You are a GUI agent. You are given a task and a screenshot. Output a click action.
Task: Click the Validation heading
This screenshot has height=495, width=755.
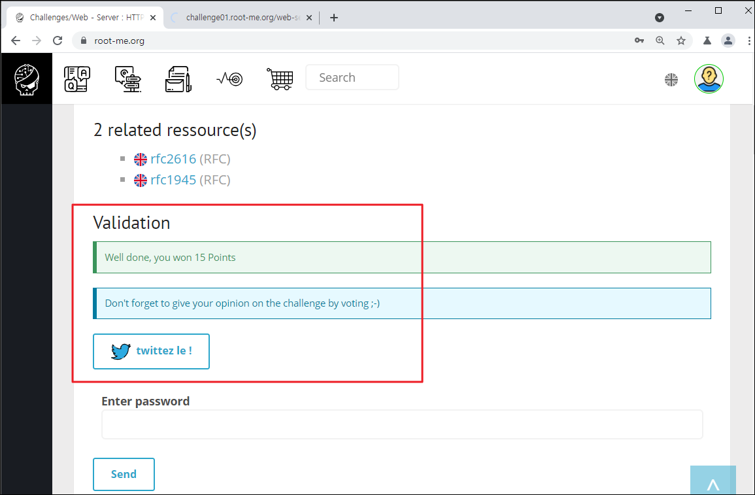pyautogui.click(x=131, y=223)
